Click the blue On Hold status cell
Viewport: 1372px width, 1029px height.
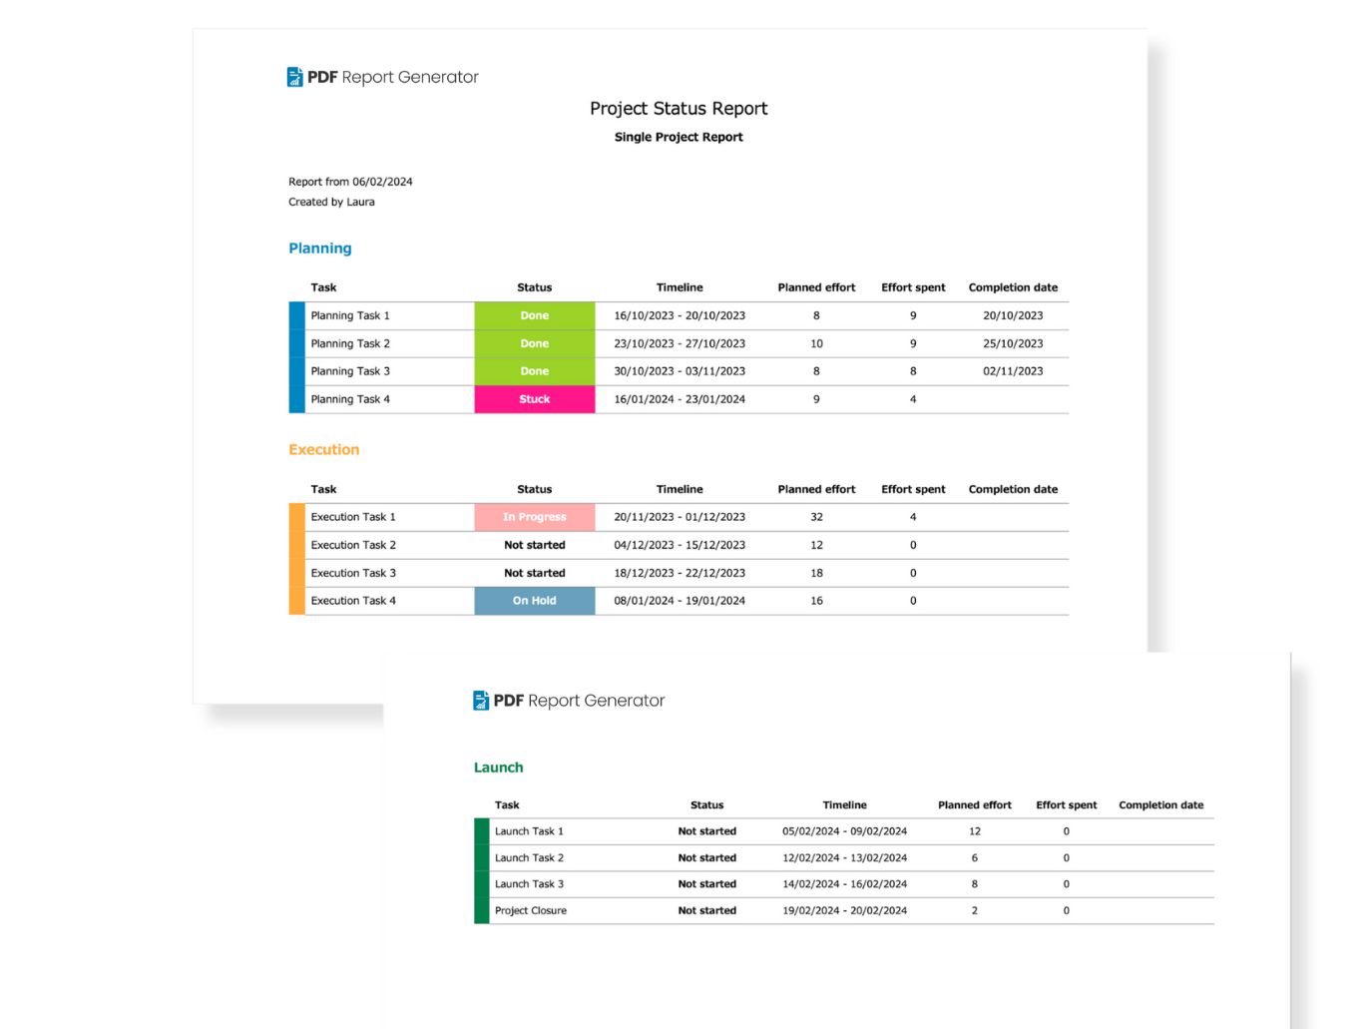[535, 601]
